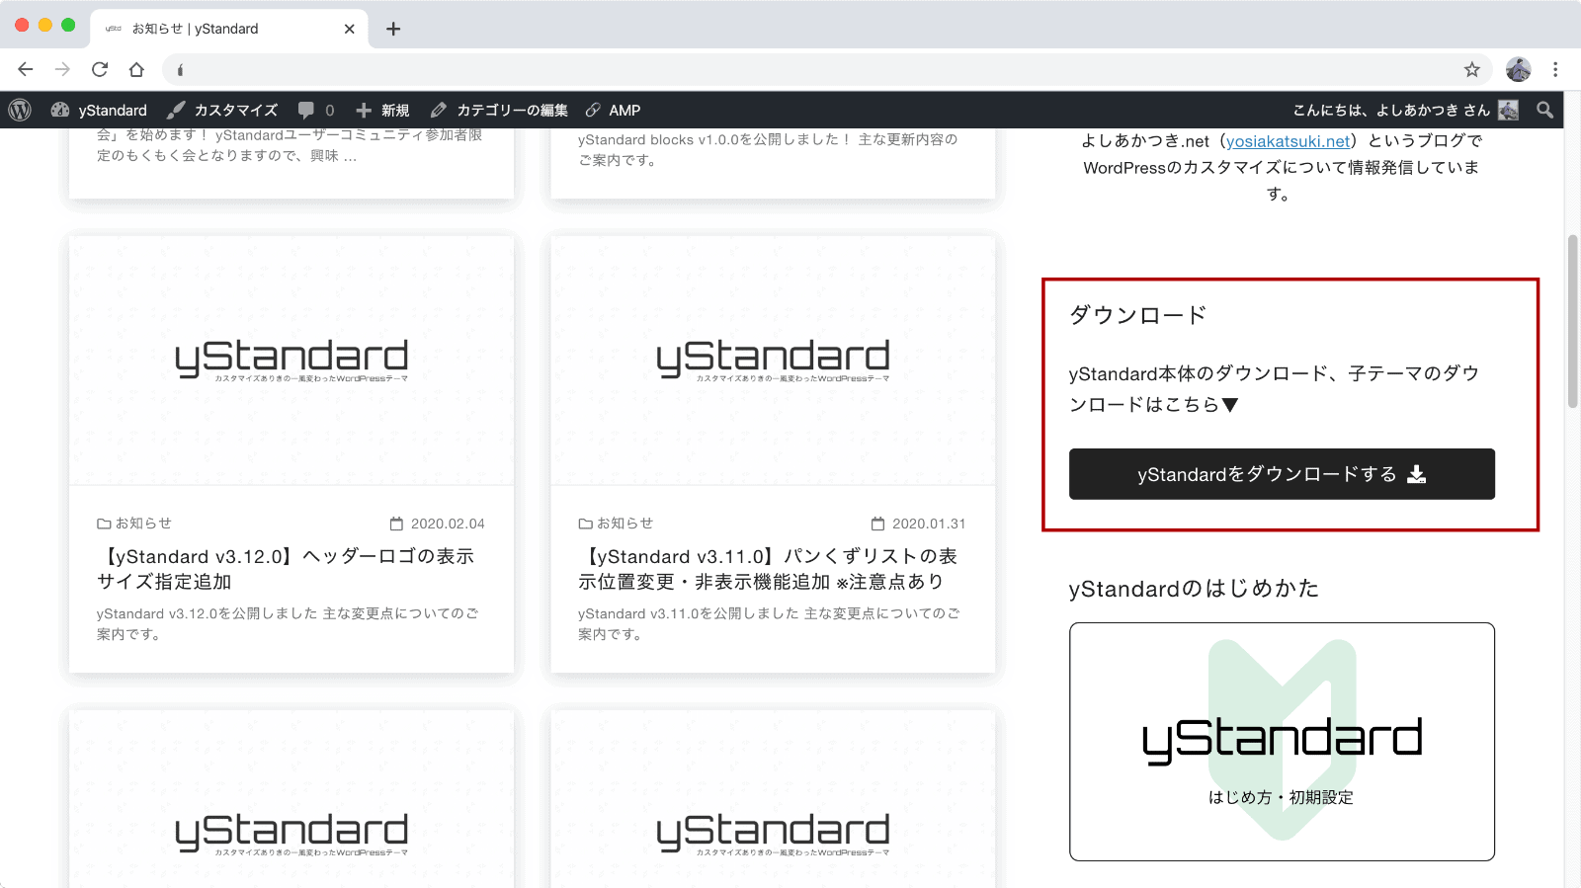Open the はじめ方・初期設定 banner
This screenshot has height=888, width=1581.
click(1282, 742)
